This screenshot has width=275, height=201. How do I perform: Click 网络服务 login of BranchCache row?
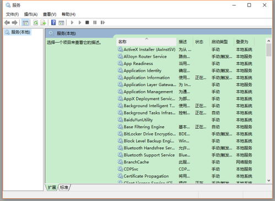pos(244,162)
